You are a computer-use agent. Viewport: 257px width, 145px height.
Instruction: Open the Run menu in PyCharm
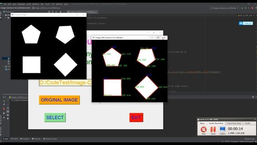coord(42,4)
